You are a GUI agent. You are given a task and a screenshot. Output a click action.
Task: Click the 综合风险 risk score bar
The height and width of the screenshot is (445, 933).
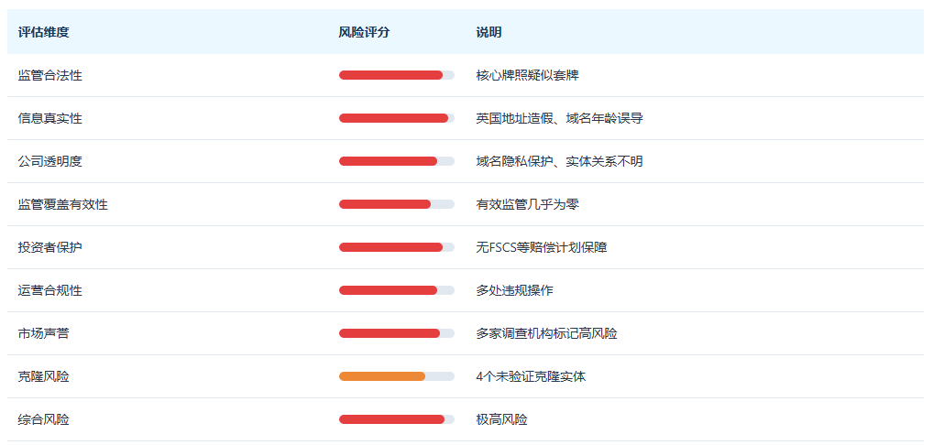tap(397, 419)
